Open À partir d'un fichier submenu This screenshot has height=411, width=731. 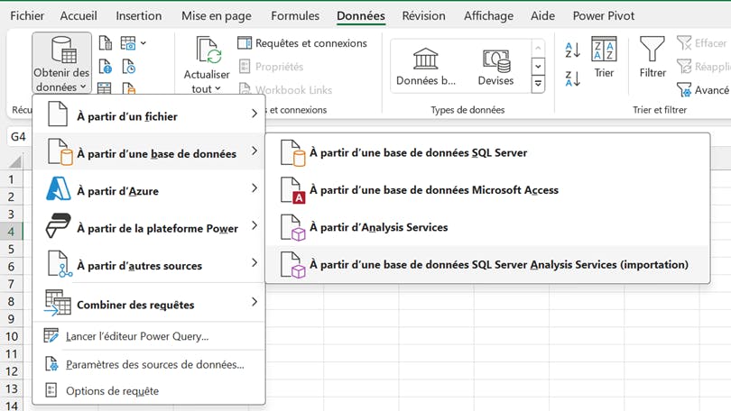(x=149, y=114)
